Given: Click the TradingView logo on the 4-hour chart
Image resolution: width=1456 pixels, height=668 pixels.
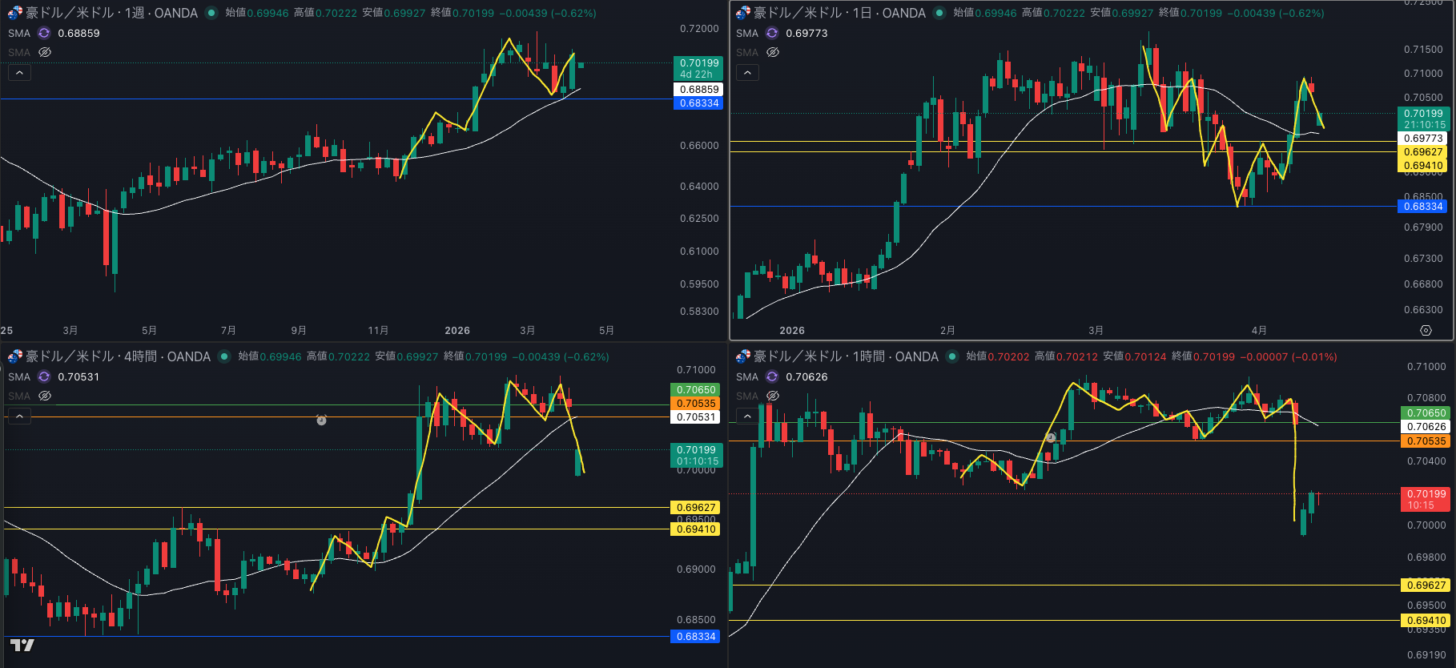Looking at the screenshot, I should coord(22,646).
